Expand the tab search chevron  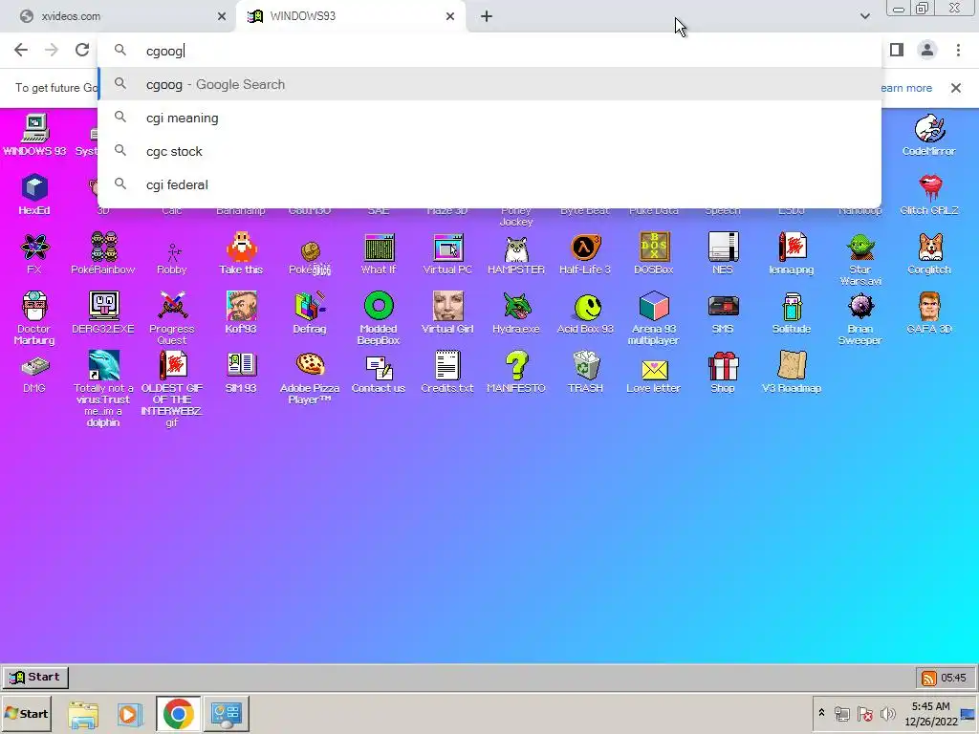click(x=864, y=16)
